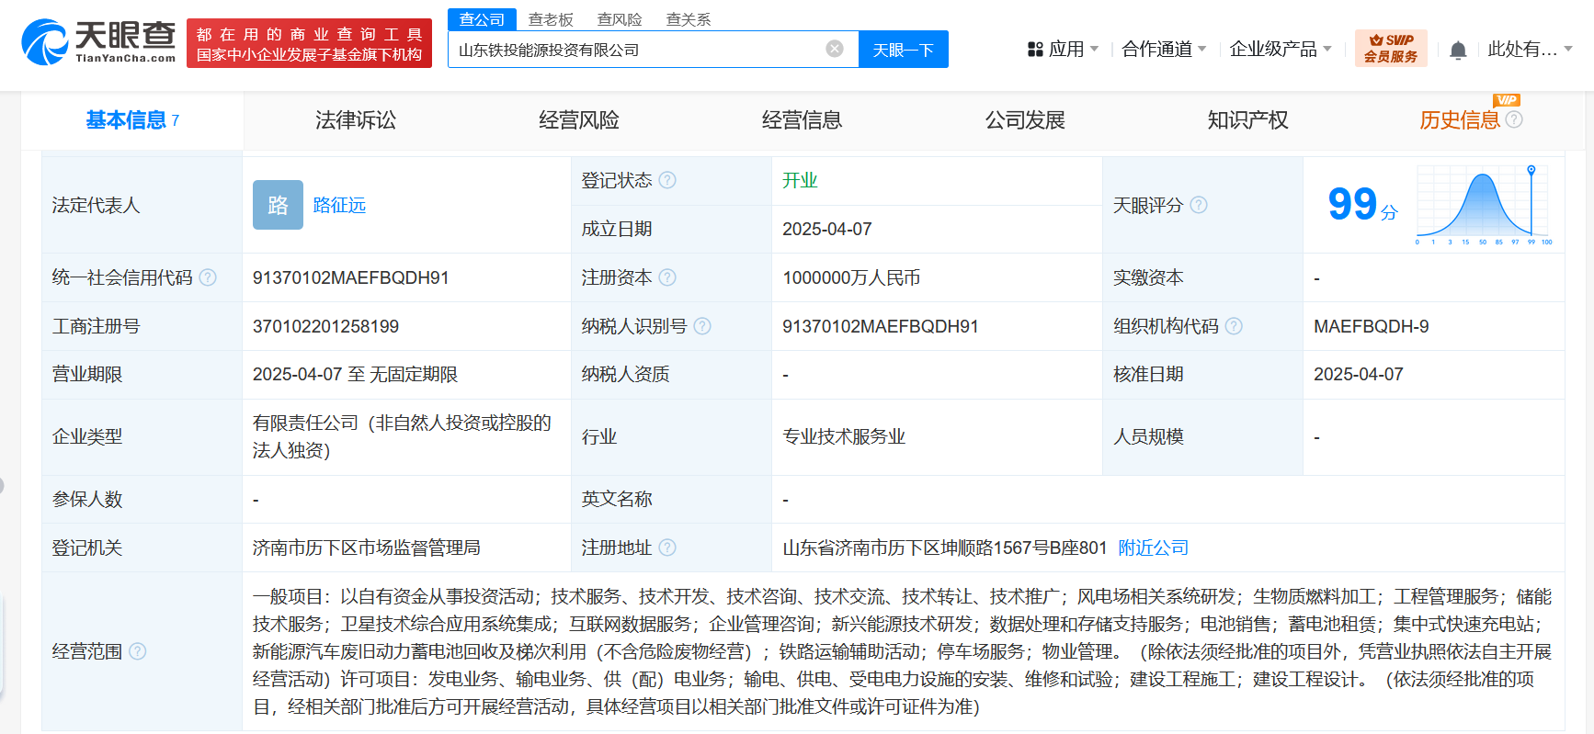1594x734 pixels.
Task: Expand the 应用 dropdown menu
Action: click(1064, 50)
